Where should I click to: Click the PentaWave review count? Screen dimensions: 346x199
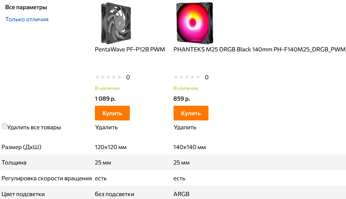pyautogui.click(x=128, y=77)
